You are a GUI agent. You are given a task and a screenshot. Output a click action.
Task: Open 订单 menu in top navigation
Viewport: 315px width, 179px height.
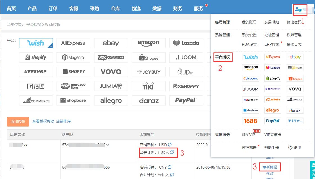coord(53,8)
